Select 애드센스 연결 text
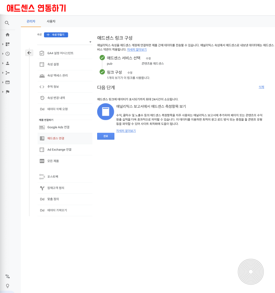The image size is (275, 293). pos(56,138)
